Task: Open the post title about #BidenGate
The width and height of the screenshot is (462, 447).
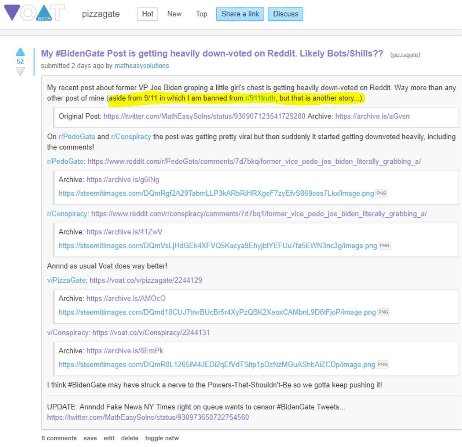Action: coord(212,54)
